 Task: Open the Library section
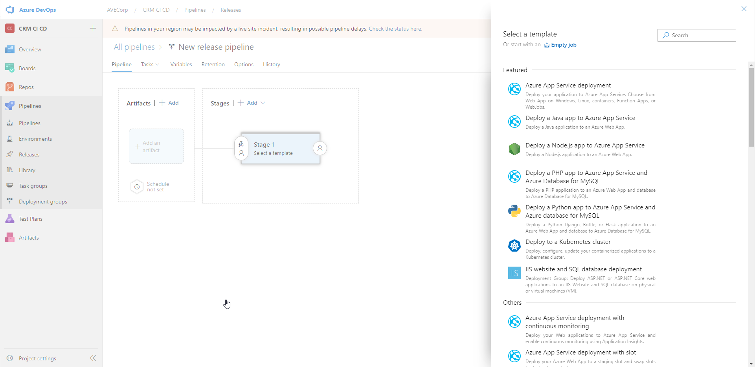click(26, 170)
